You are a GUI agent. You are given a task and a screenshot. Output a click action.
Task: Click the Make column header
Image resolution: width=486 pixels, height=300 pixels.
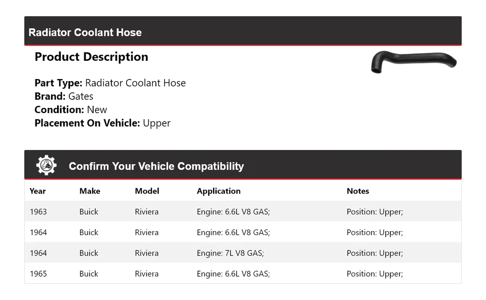click(90, 191)
